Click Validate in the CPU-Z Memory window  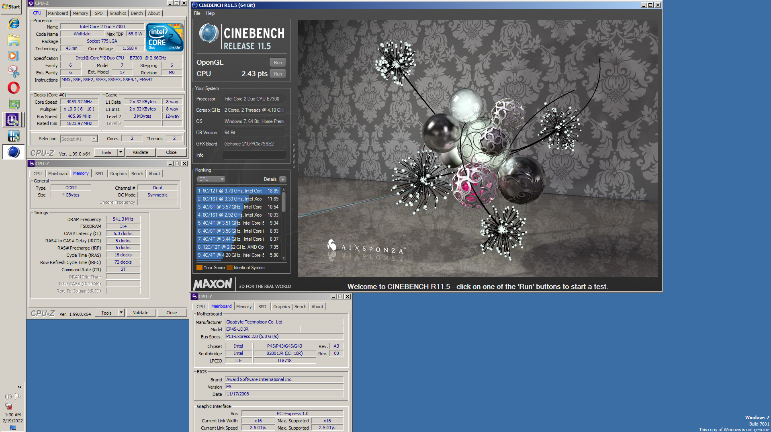(141, 313)
